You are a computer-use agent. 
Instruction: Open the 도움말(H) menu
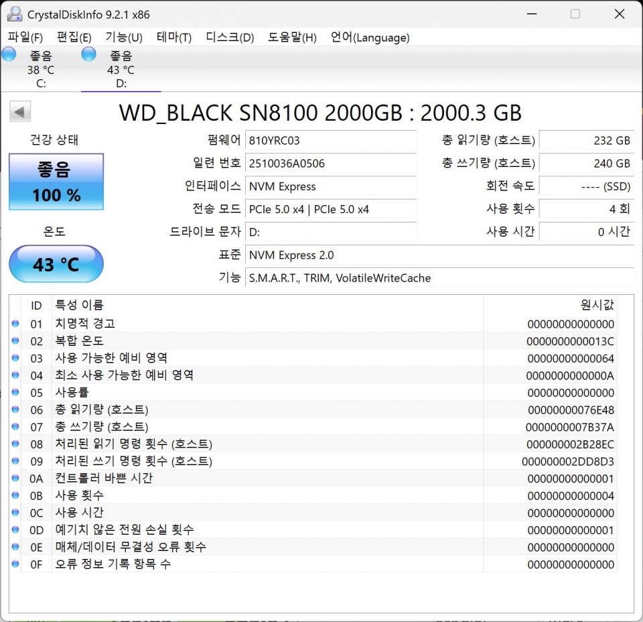click(292, 38)
